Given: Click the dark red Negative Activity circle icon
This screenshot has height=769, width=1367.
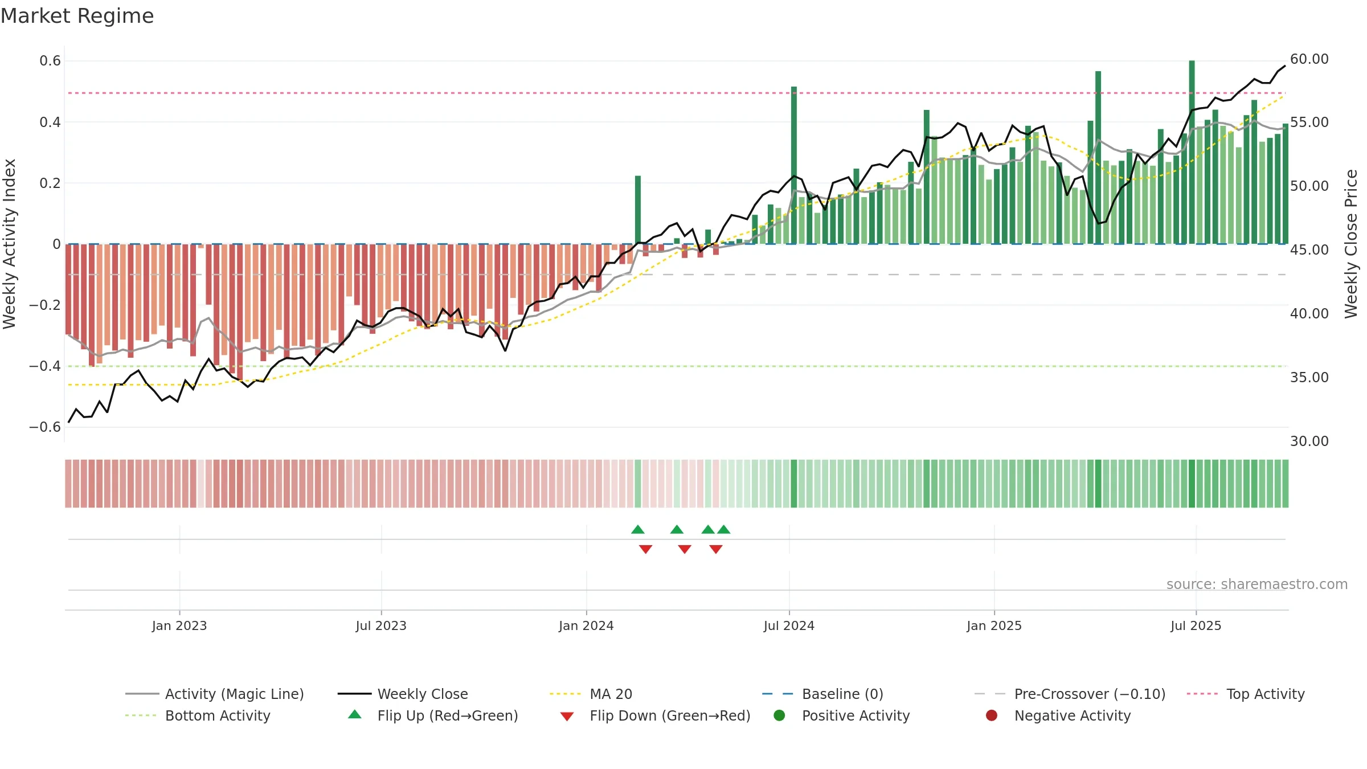Looking at the screenshot, I should click(992, 715).
